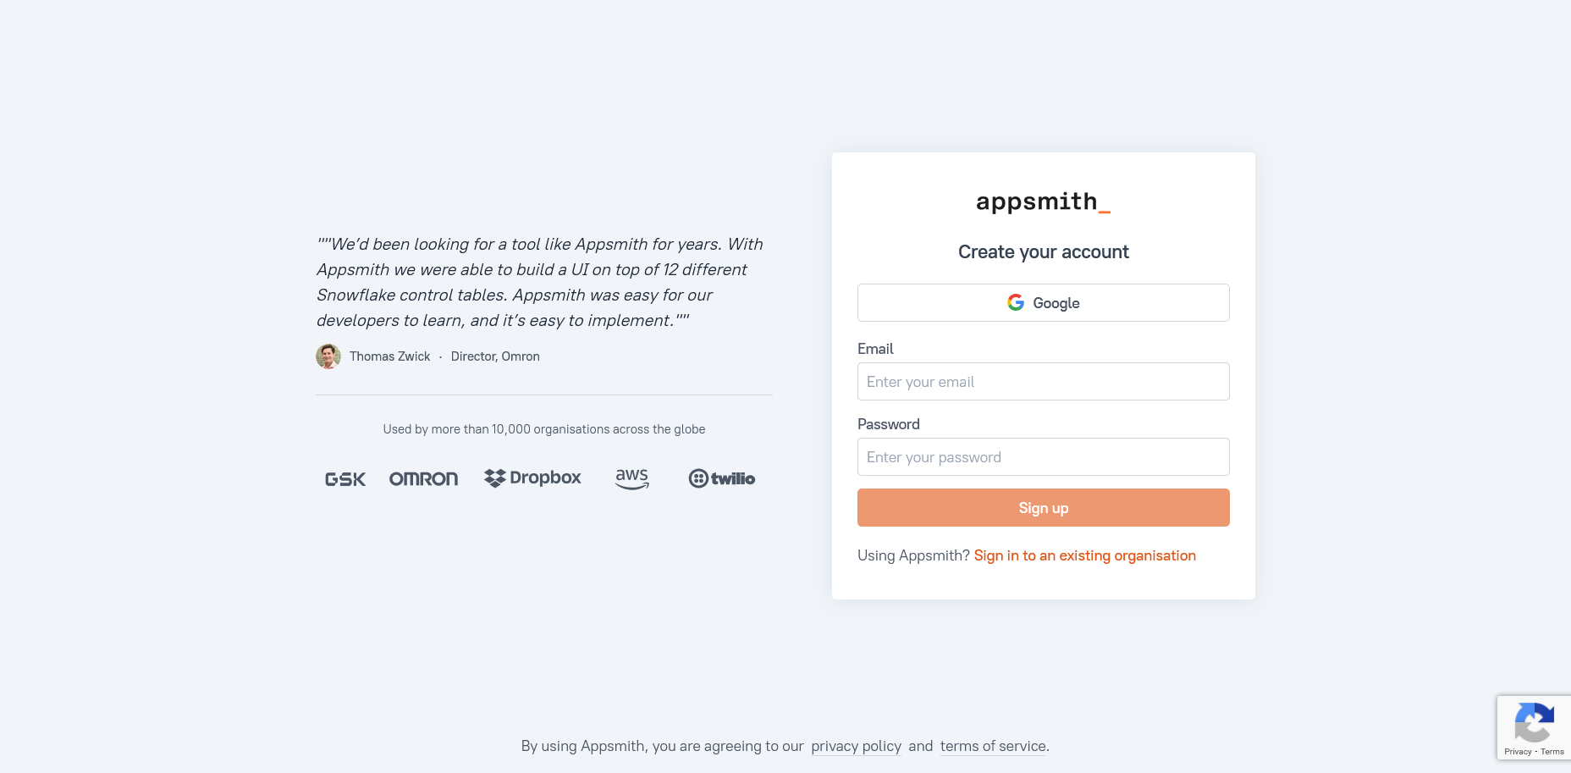This screenshot has width=1571, height=773.
Task: Click the Appsmith logo on the card
Action: [x=1043, y=202]
